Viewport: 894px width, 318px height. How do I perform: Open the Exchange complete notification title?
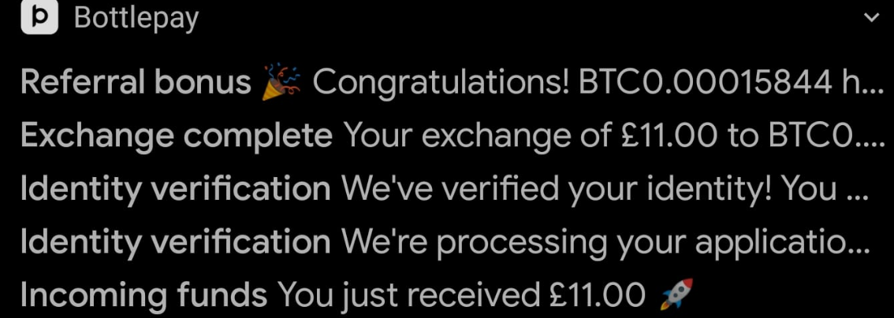pos(176,136)
